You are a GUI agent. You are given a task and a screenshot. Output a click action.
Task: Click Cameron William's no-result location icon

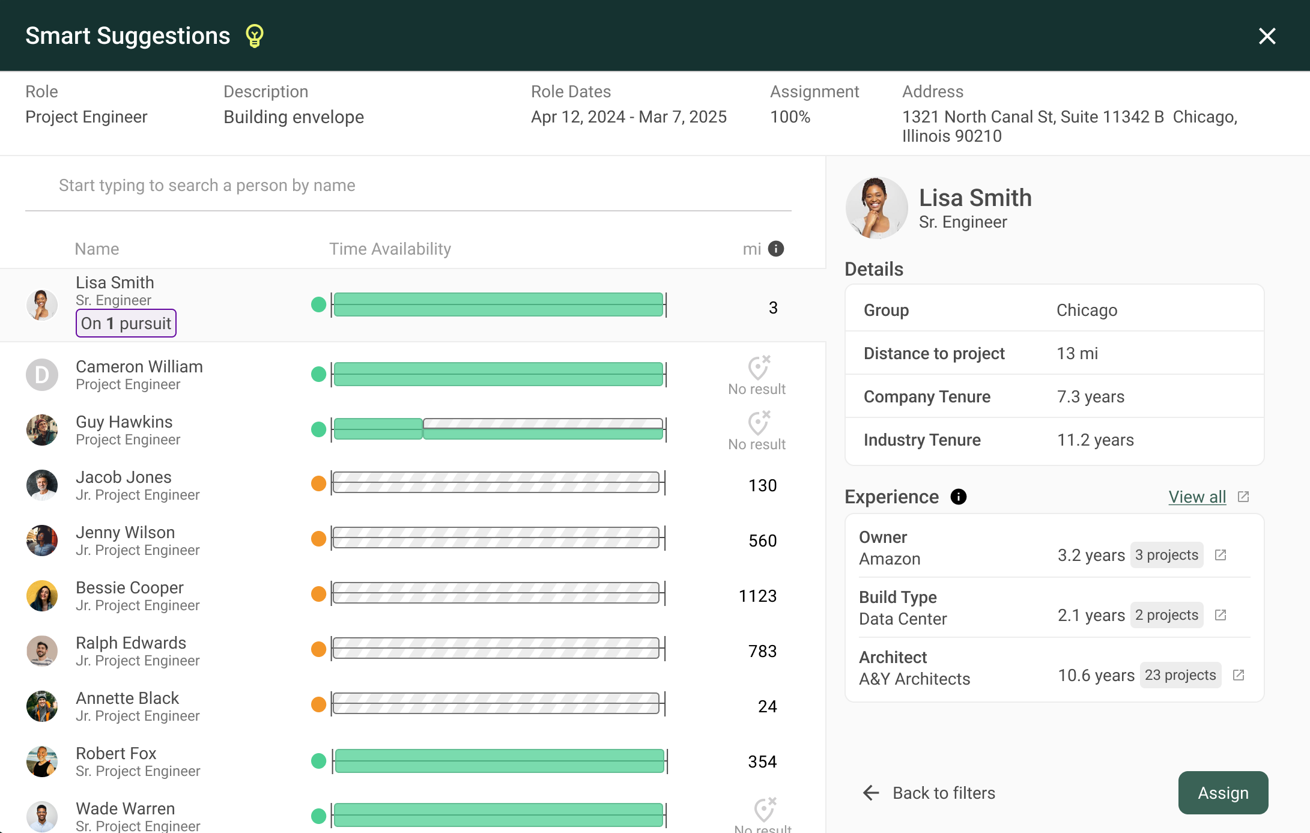coord(759,368)
